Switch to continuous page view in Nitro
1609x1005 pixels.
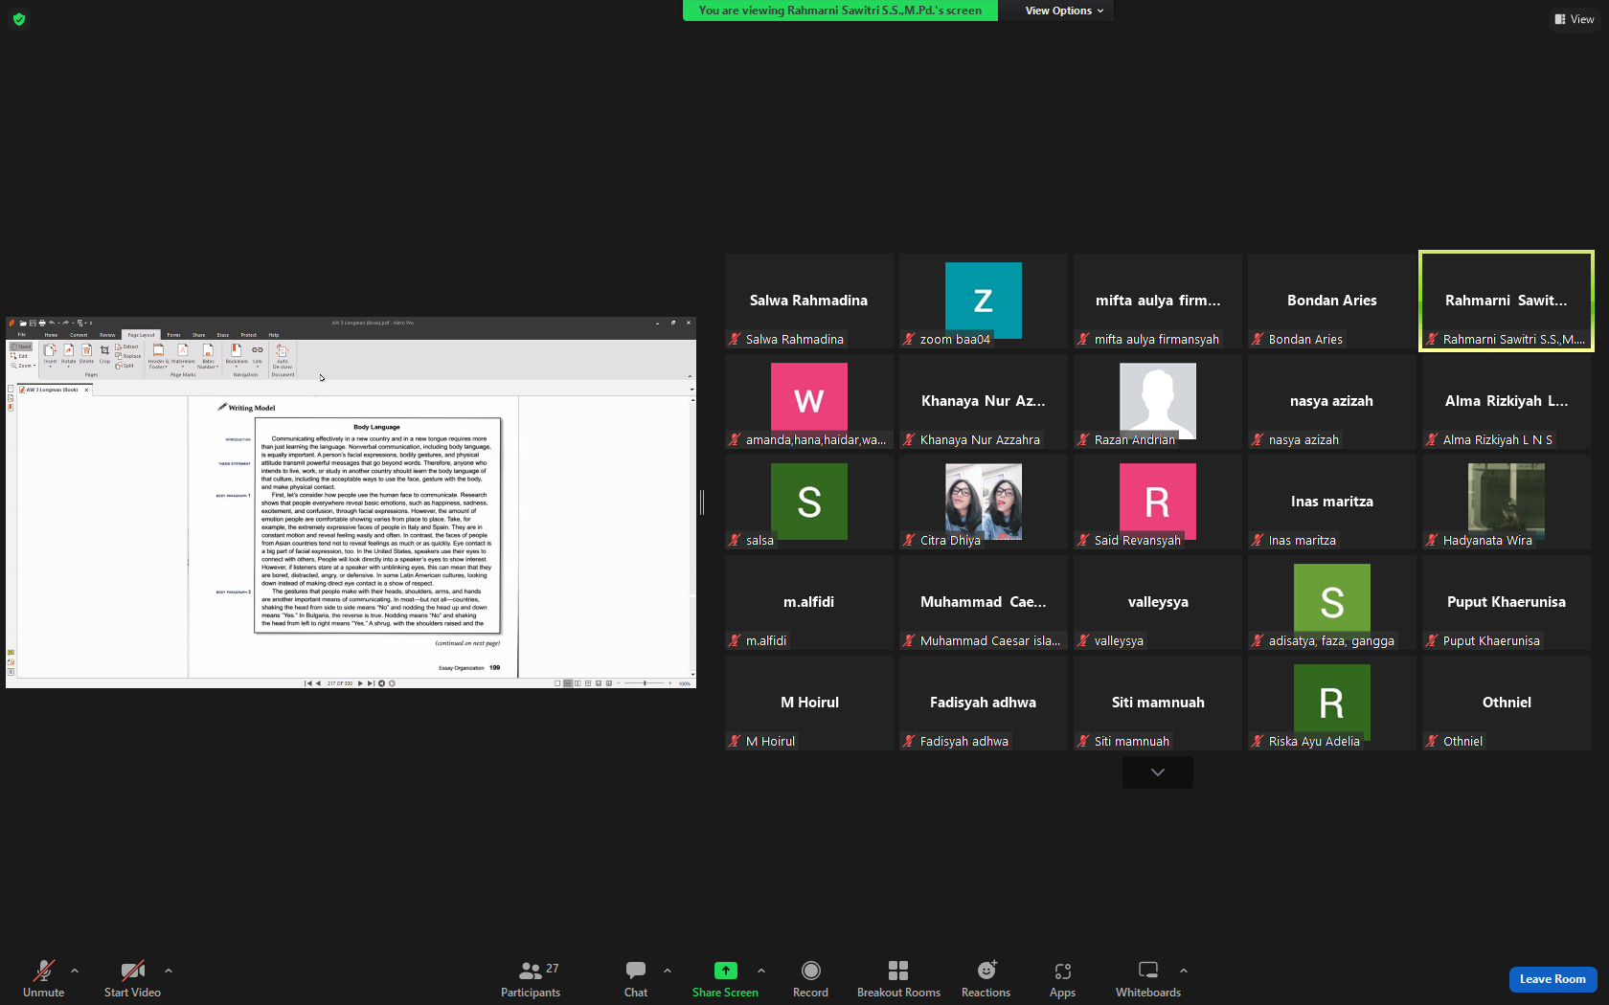click(x=567, y=683)
